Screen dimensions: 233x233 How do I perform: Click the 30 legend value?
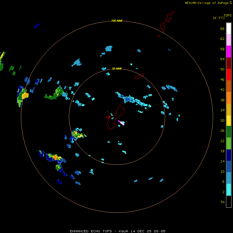(222, 120)
